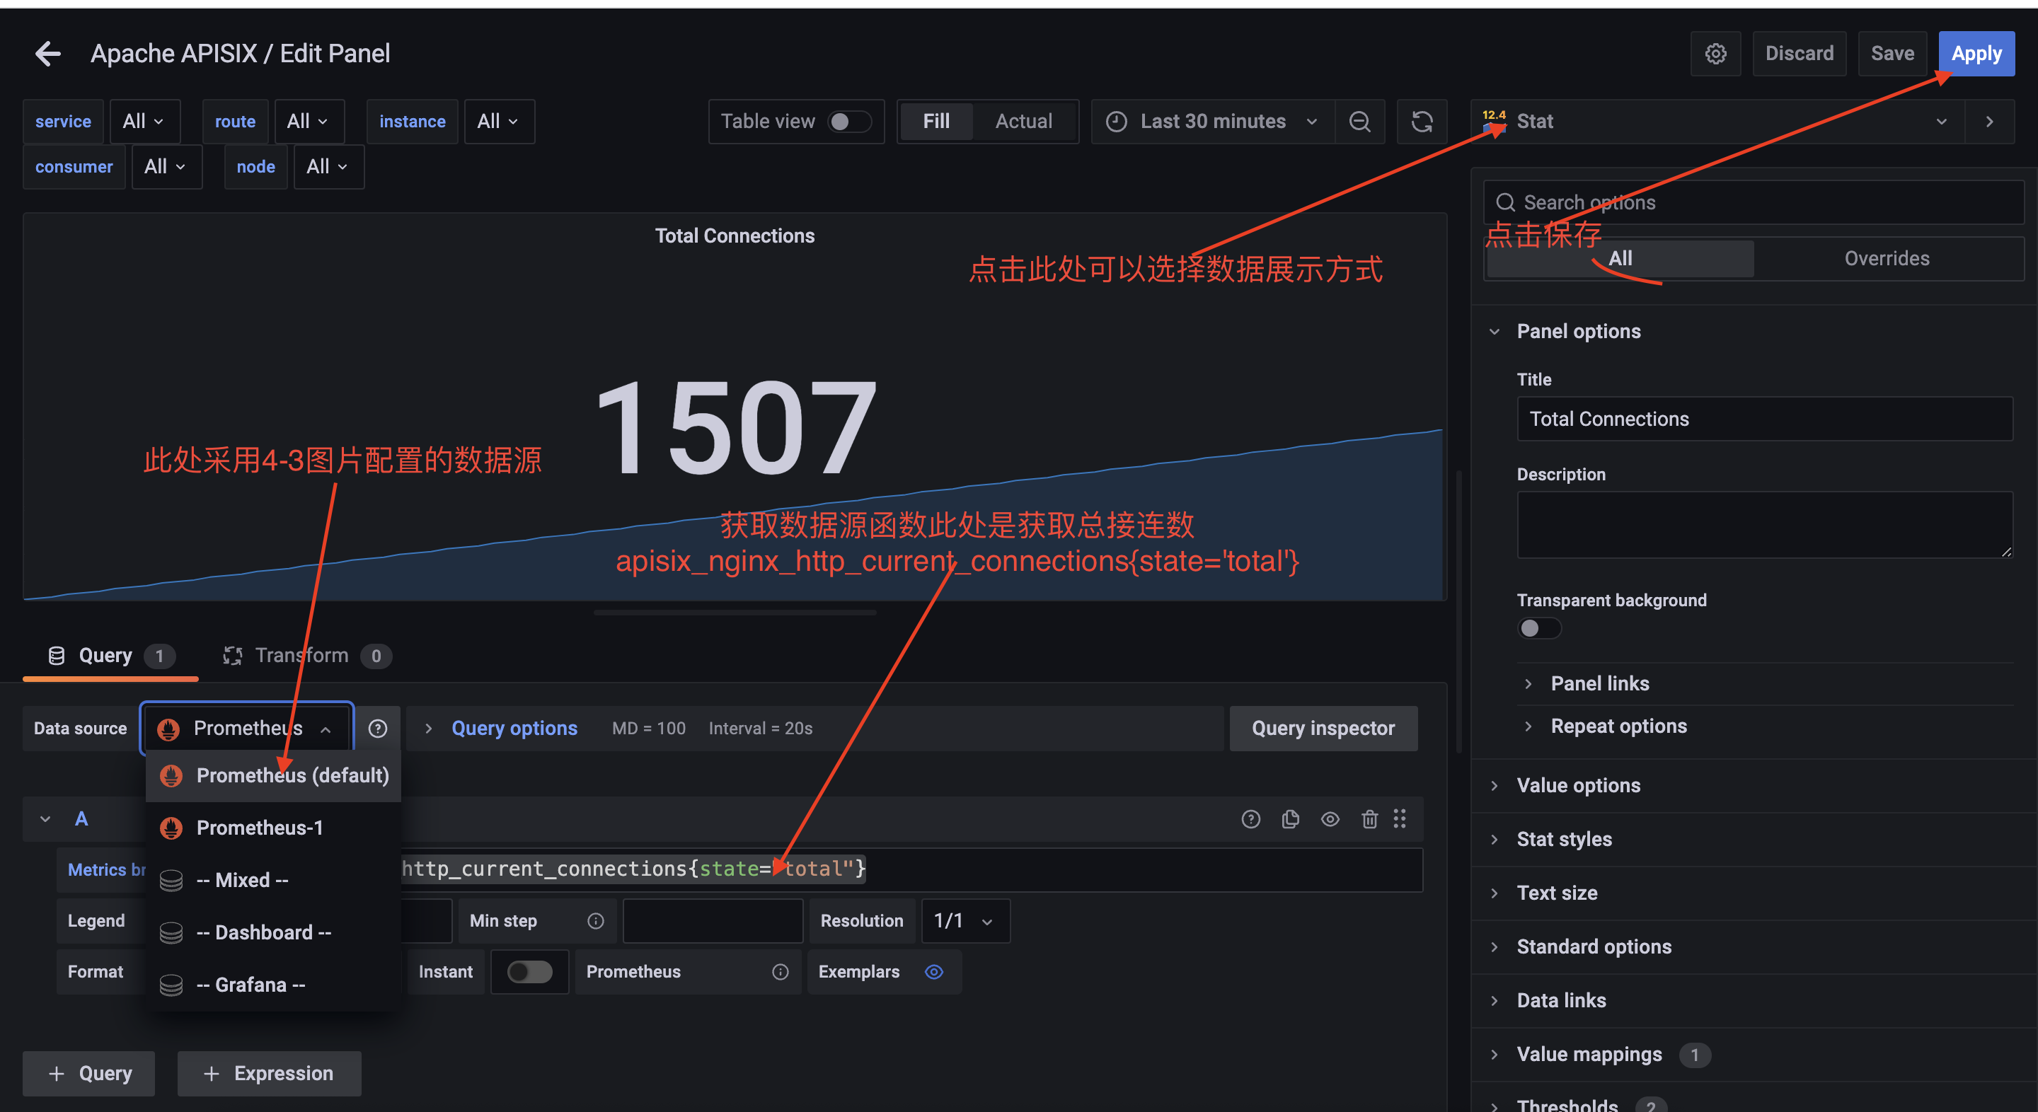
Task: Click the back arrow icon
Action: (x=48, y=54)
